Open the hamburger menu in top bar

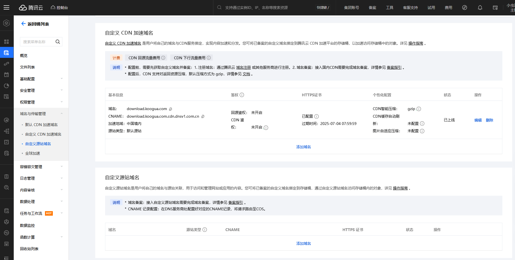point(6,8)
